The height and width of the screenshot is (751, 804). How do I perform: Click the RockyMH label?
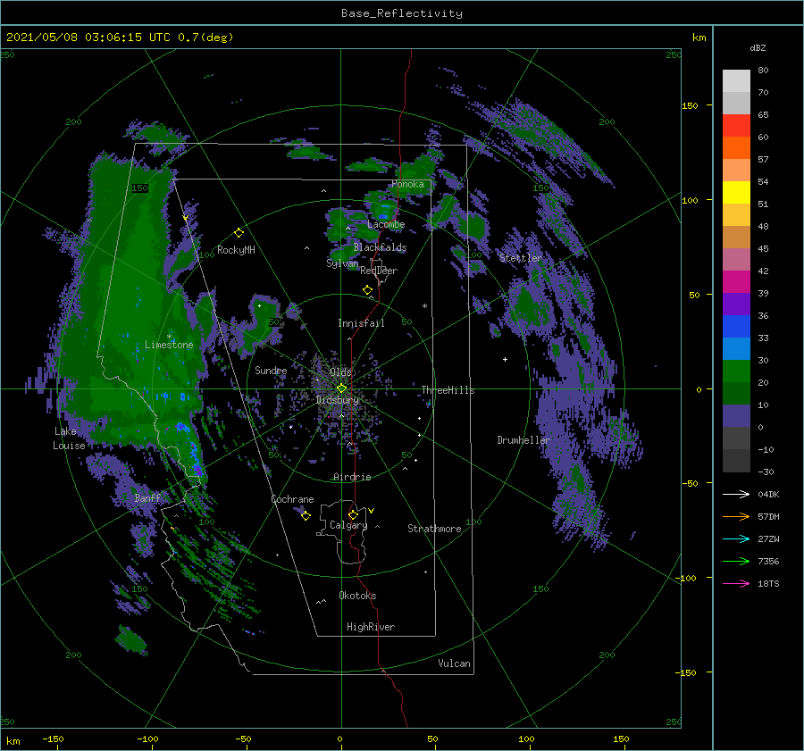click(x=236, y=250)
